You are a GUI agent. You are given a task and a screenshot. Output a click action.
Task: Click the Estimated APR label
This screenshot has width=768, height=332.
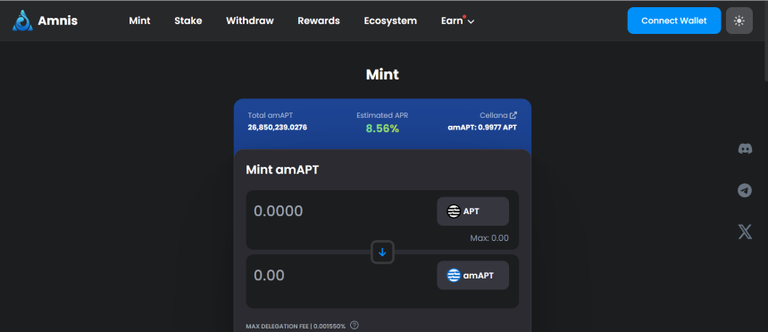382,115
